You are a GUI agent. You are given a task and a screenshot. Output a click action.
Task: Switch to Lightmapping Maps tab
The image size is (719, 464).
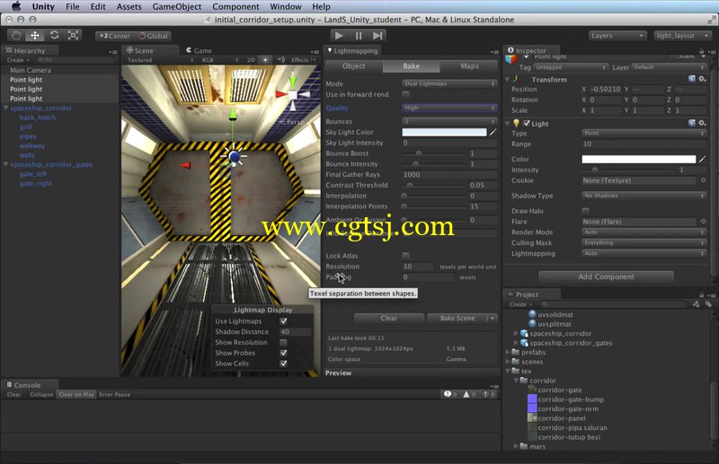469,66
